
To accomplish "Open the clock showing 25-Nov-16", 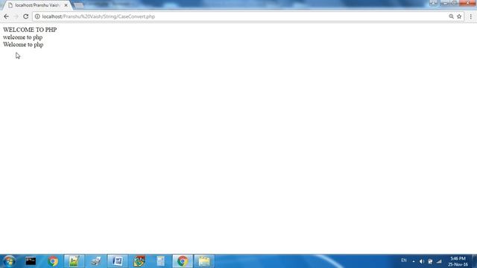I will click(x=458, y=261).
